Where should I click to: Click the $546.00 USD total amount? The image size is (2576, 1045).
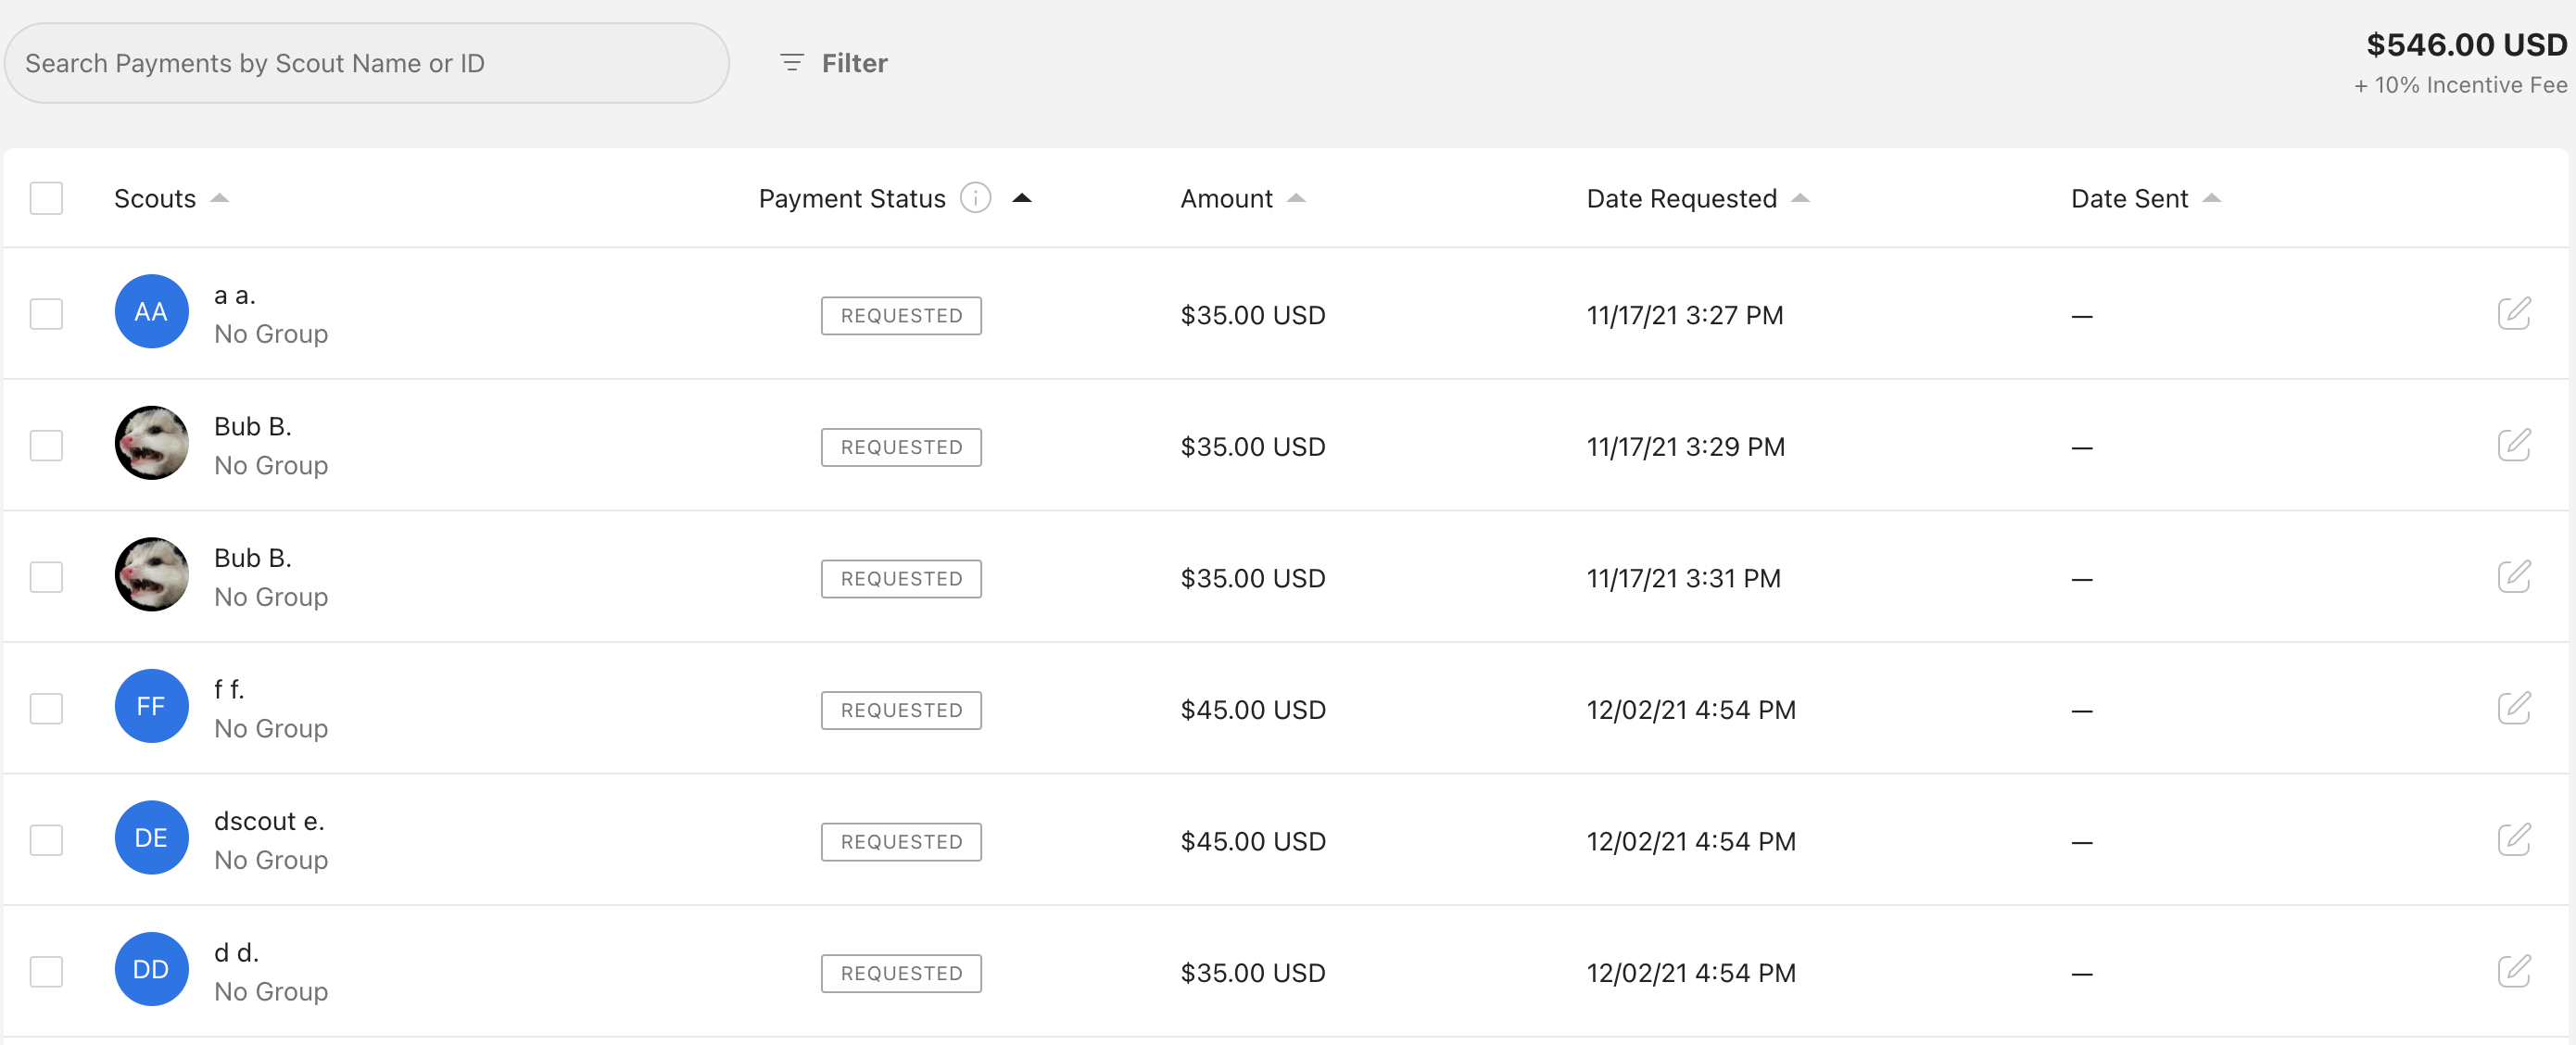[x=2466, y=44]
